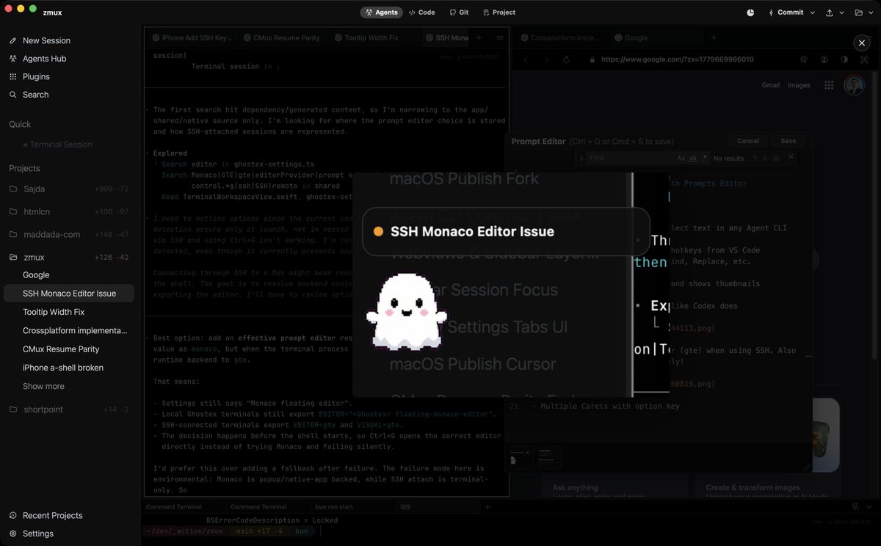
Task: Click the open folder icon in toolbar
Action: [x=859, y=12]
